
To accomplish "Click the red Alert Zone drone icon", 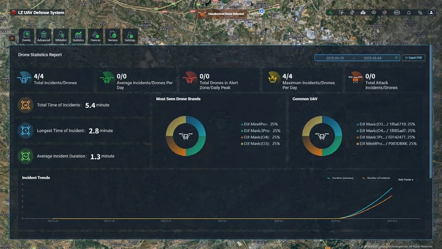I will (x=190, y=78).
